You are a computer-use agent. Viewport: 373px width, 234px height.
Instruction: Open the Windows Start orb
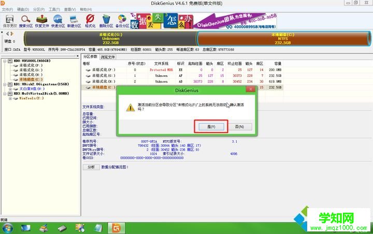pyautogui.click(x=8, y=228)
